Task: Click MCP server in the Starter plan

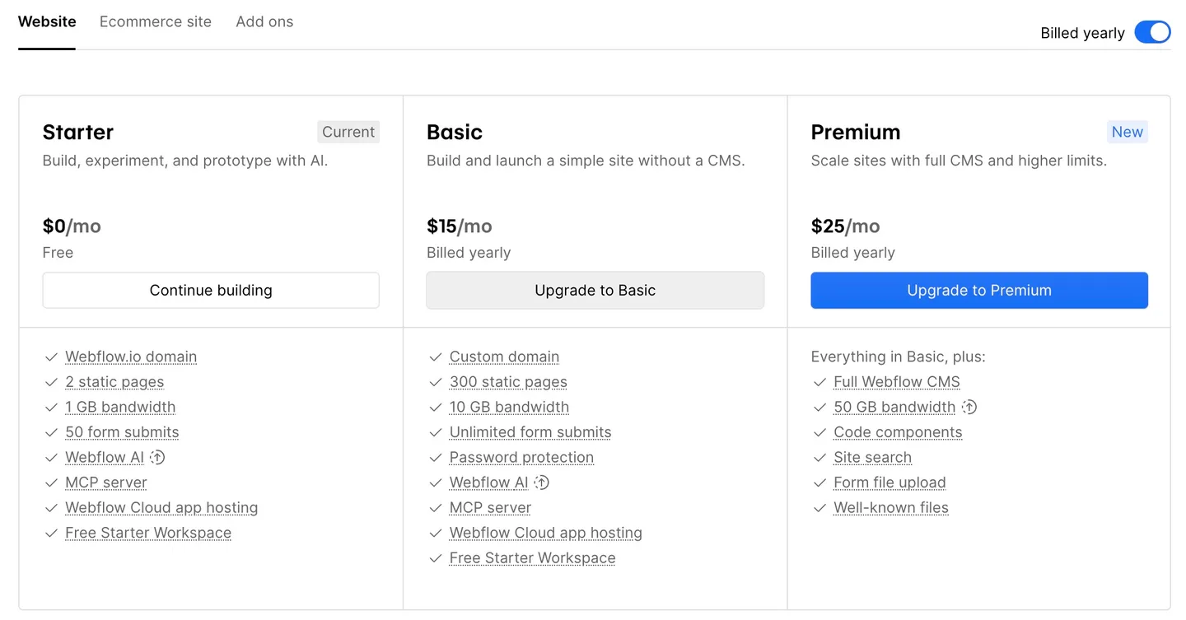Action: pyautogui.click(x=106, y=482)
